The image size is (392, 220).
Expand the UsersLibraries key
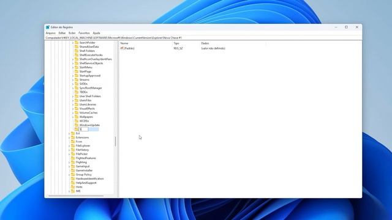[73, 105]
